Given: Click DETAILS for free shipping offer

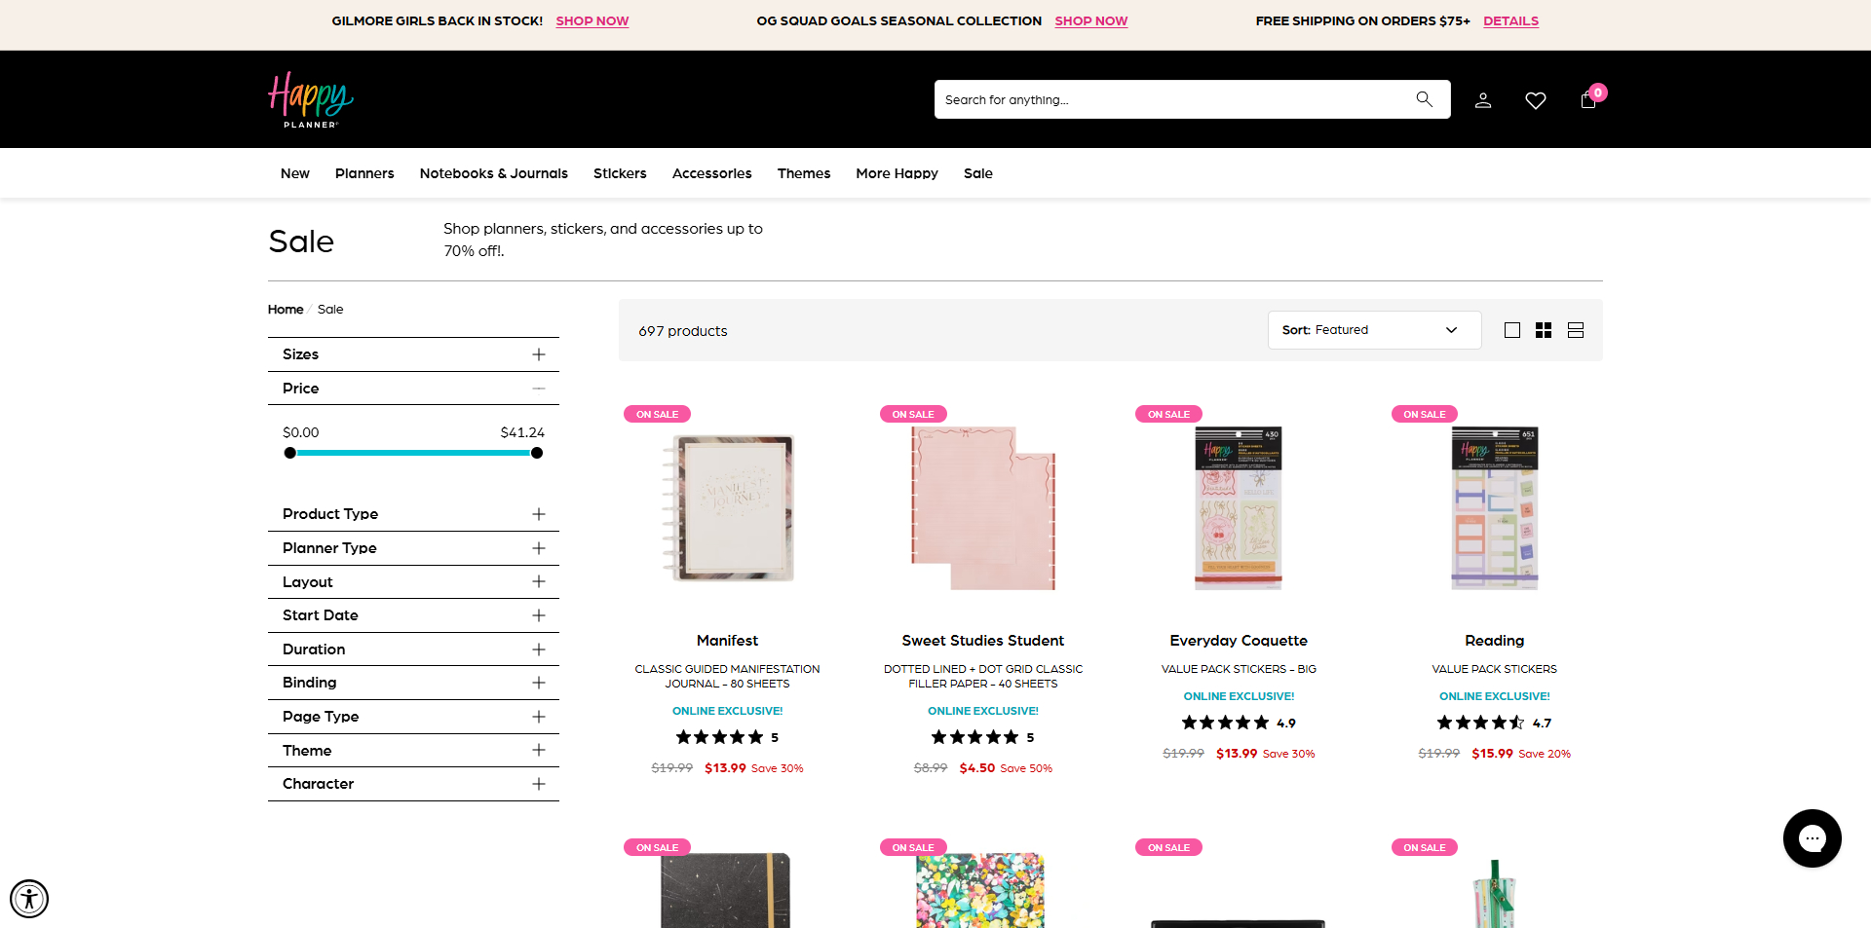Looking at the screenshot, I should point(1510,20).
